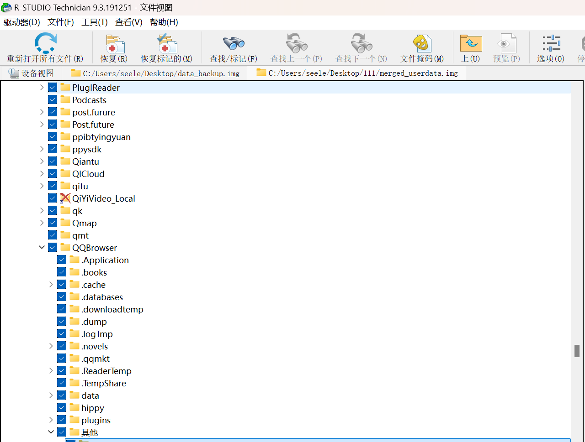585x442 pixels.
Task: Click the Preview (预览) icon
Action: tap(506, 43)
